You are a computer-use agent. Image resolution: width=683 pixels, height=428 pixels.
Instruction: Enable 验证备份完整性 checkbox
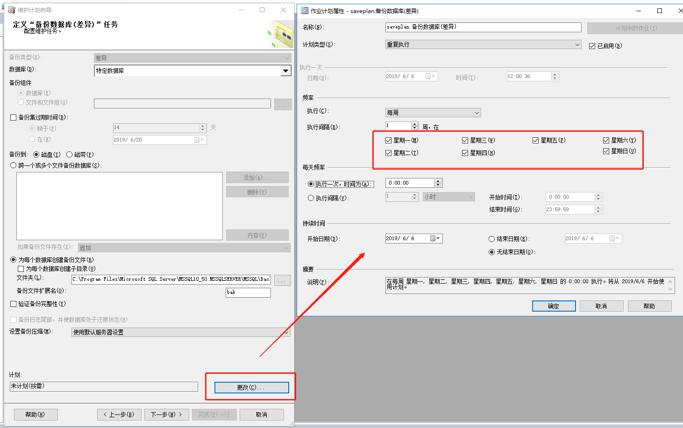pyautogui.click(x=14, y=304)
